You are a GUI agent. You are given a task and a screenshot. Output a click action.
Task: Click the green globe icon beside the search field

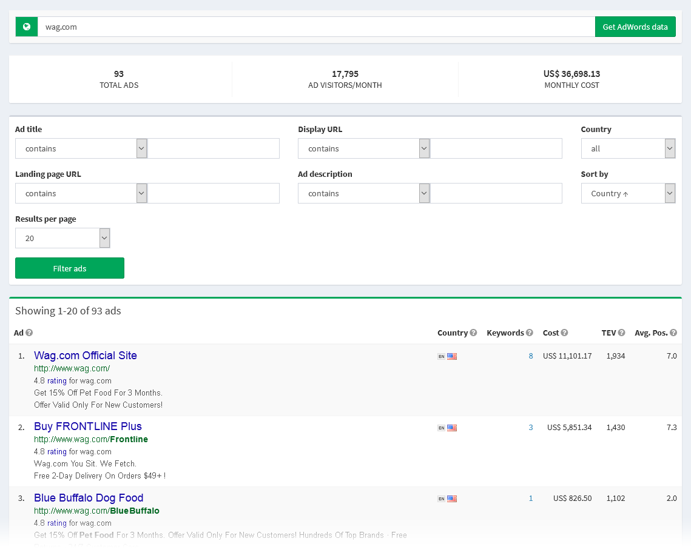pyautogui.click(x=27, y=27)
